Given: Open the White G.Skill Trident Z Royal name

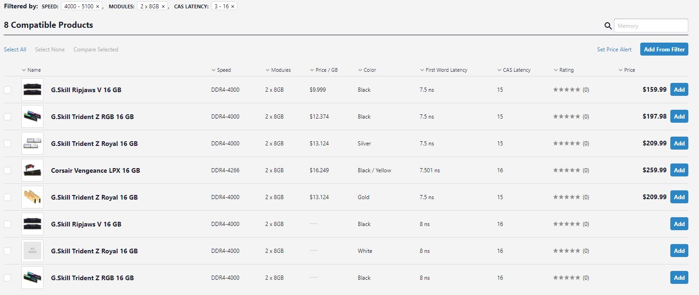Looking at the screenshot, I should (x=94, y=251).
